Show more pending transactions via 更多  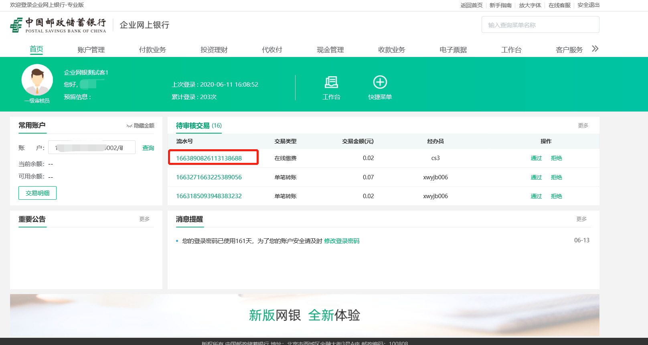583,126
